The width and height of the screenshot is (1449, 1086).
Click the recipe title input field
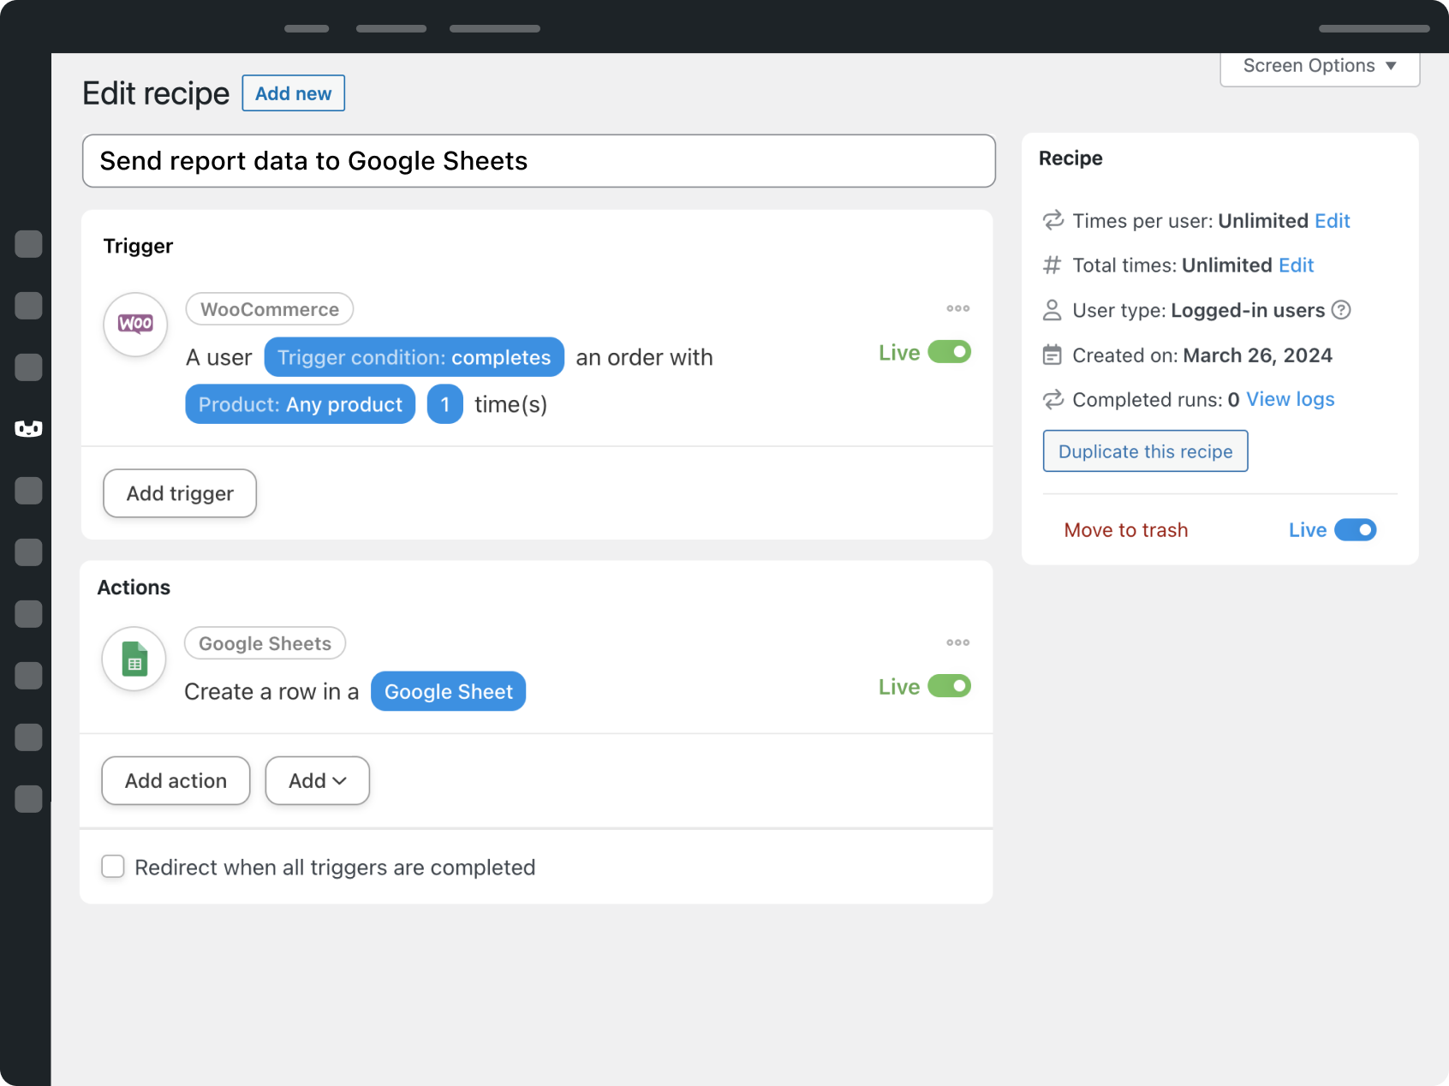[538, 160]
